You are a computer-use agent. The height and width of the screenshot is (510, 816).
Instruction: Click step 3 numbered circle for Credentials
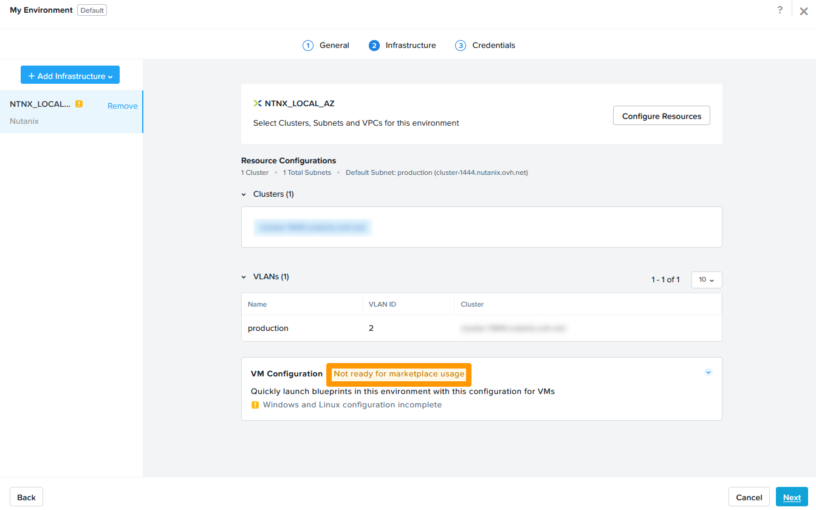click(x=461, y=45)
